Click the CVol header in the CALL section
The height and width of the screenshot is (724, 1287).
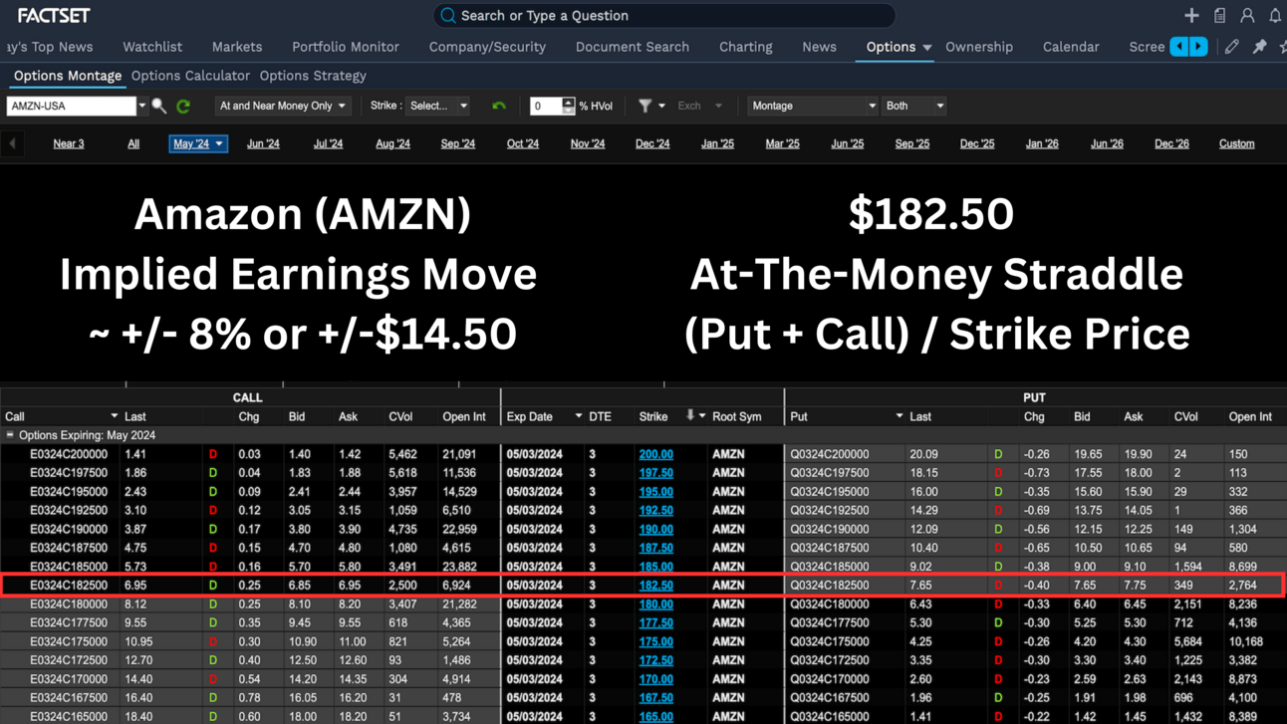[400, 416]
